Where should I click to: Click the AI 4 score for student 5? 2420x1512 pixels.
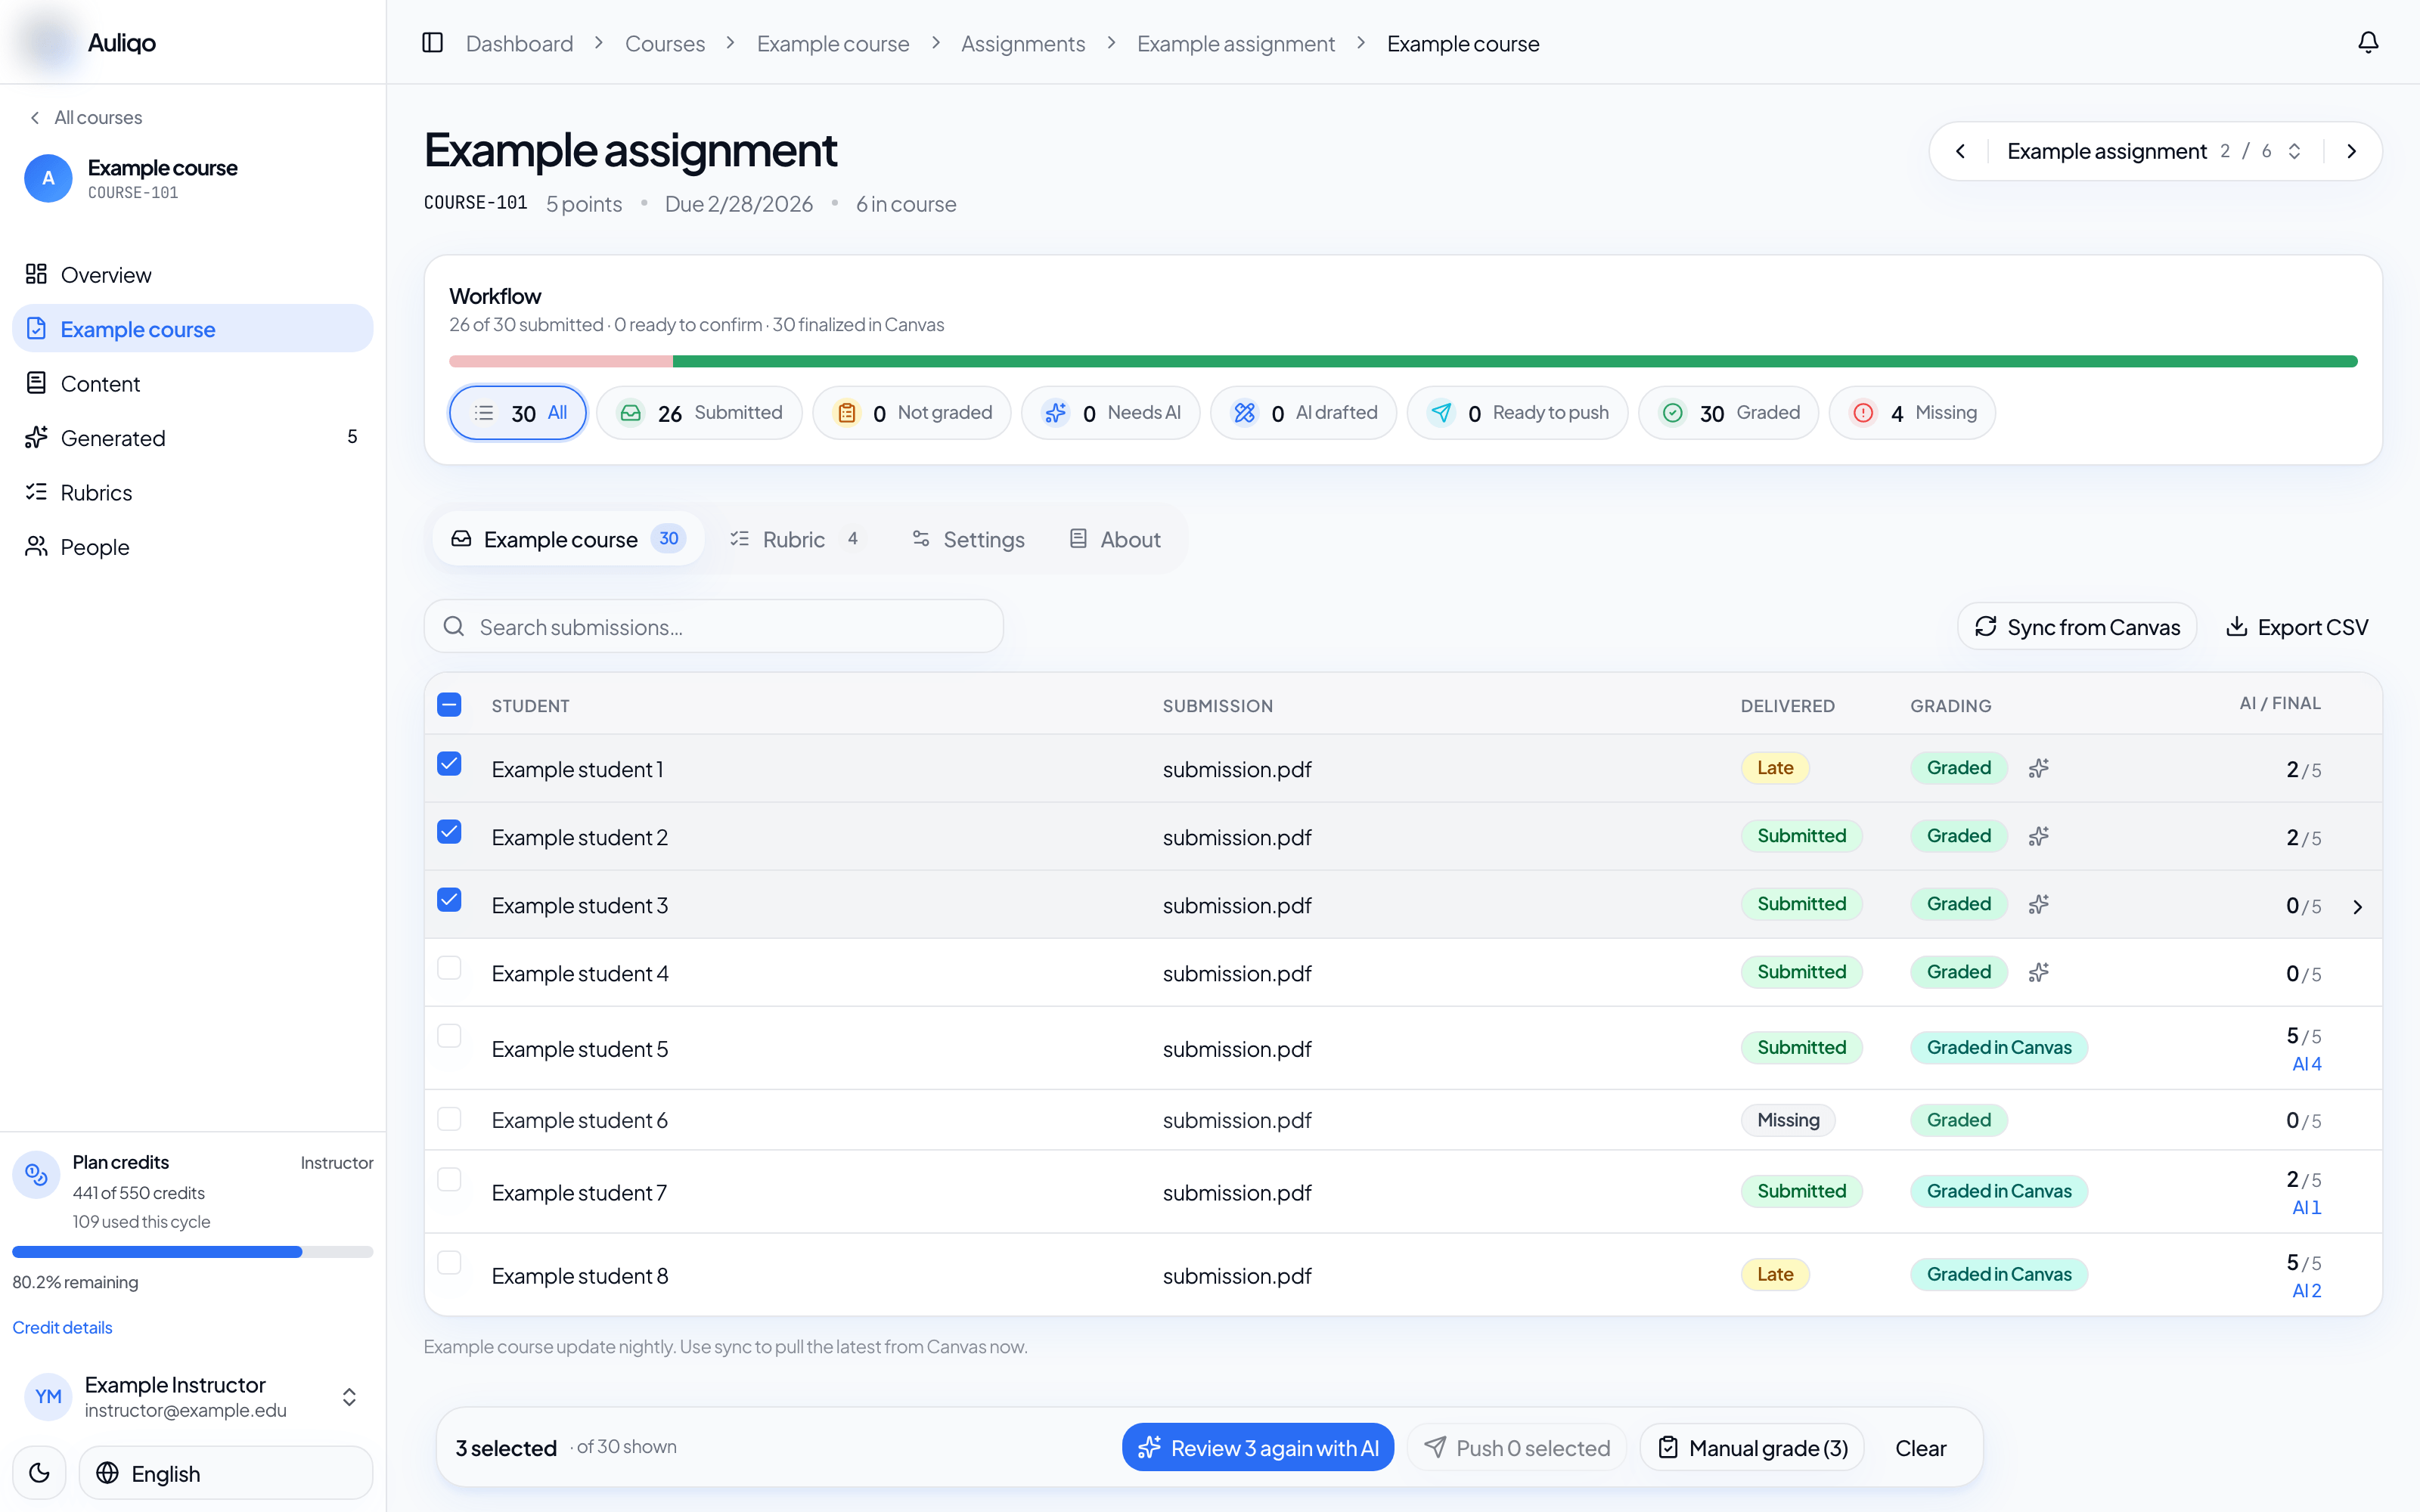point(2307,1064)
